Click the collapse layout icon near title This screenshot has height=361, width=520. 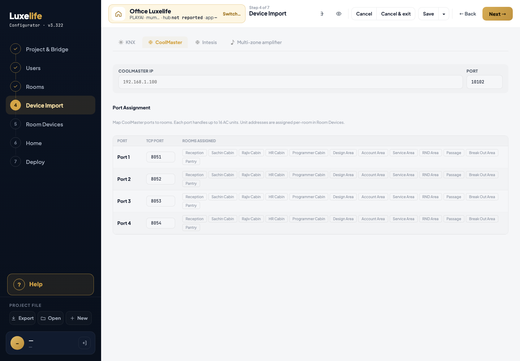(322, 14)
